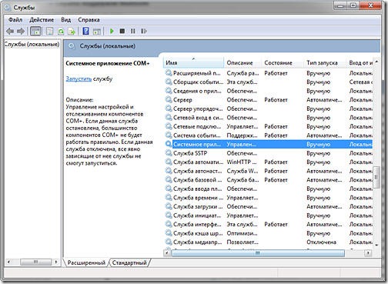Click the services list vertical scrollbar thumb
This screenshot has width=388, height=284.
click(376, 177)
